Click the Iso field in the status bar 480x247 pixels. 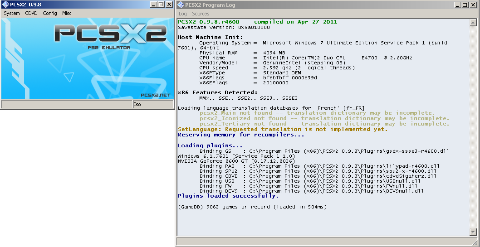tap(153, 104)
